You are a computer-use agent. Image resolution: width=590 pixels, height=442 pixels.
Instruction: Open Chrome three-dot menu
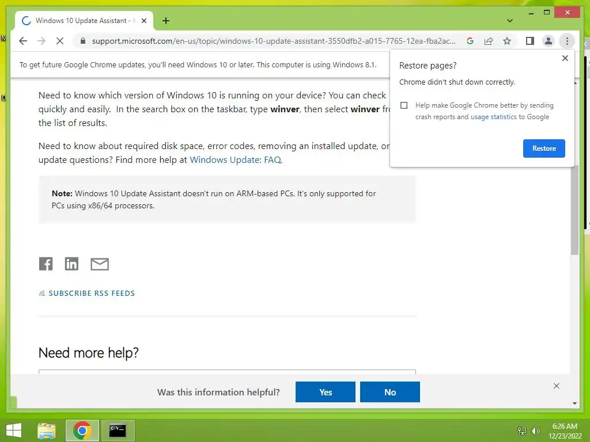(567, 41)
